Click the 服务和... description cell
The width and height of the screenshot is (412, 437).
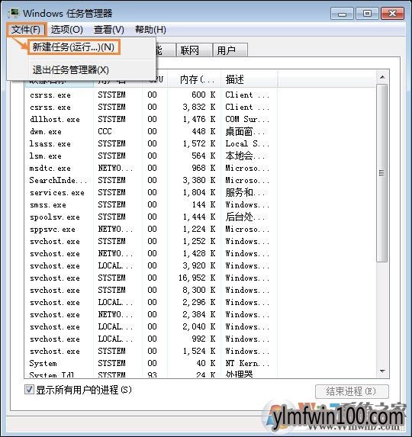246,192
